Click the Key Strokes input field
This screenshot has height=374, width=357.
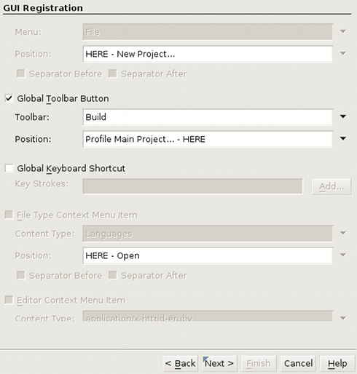[x=193, y=186]
